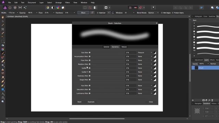Click the Snapping magnet icon
This screenshot has height=123, width=219.
click(x=140, y=8)
